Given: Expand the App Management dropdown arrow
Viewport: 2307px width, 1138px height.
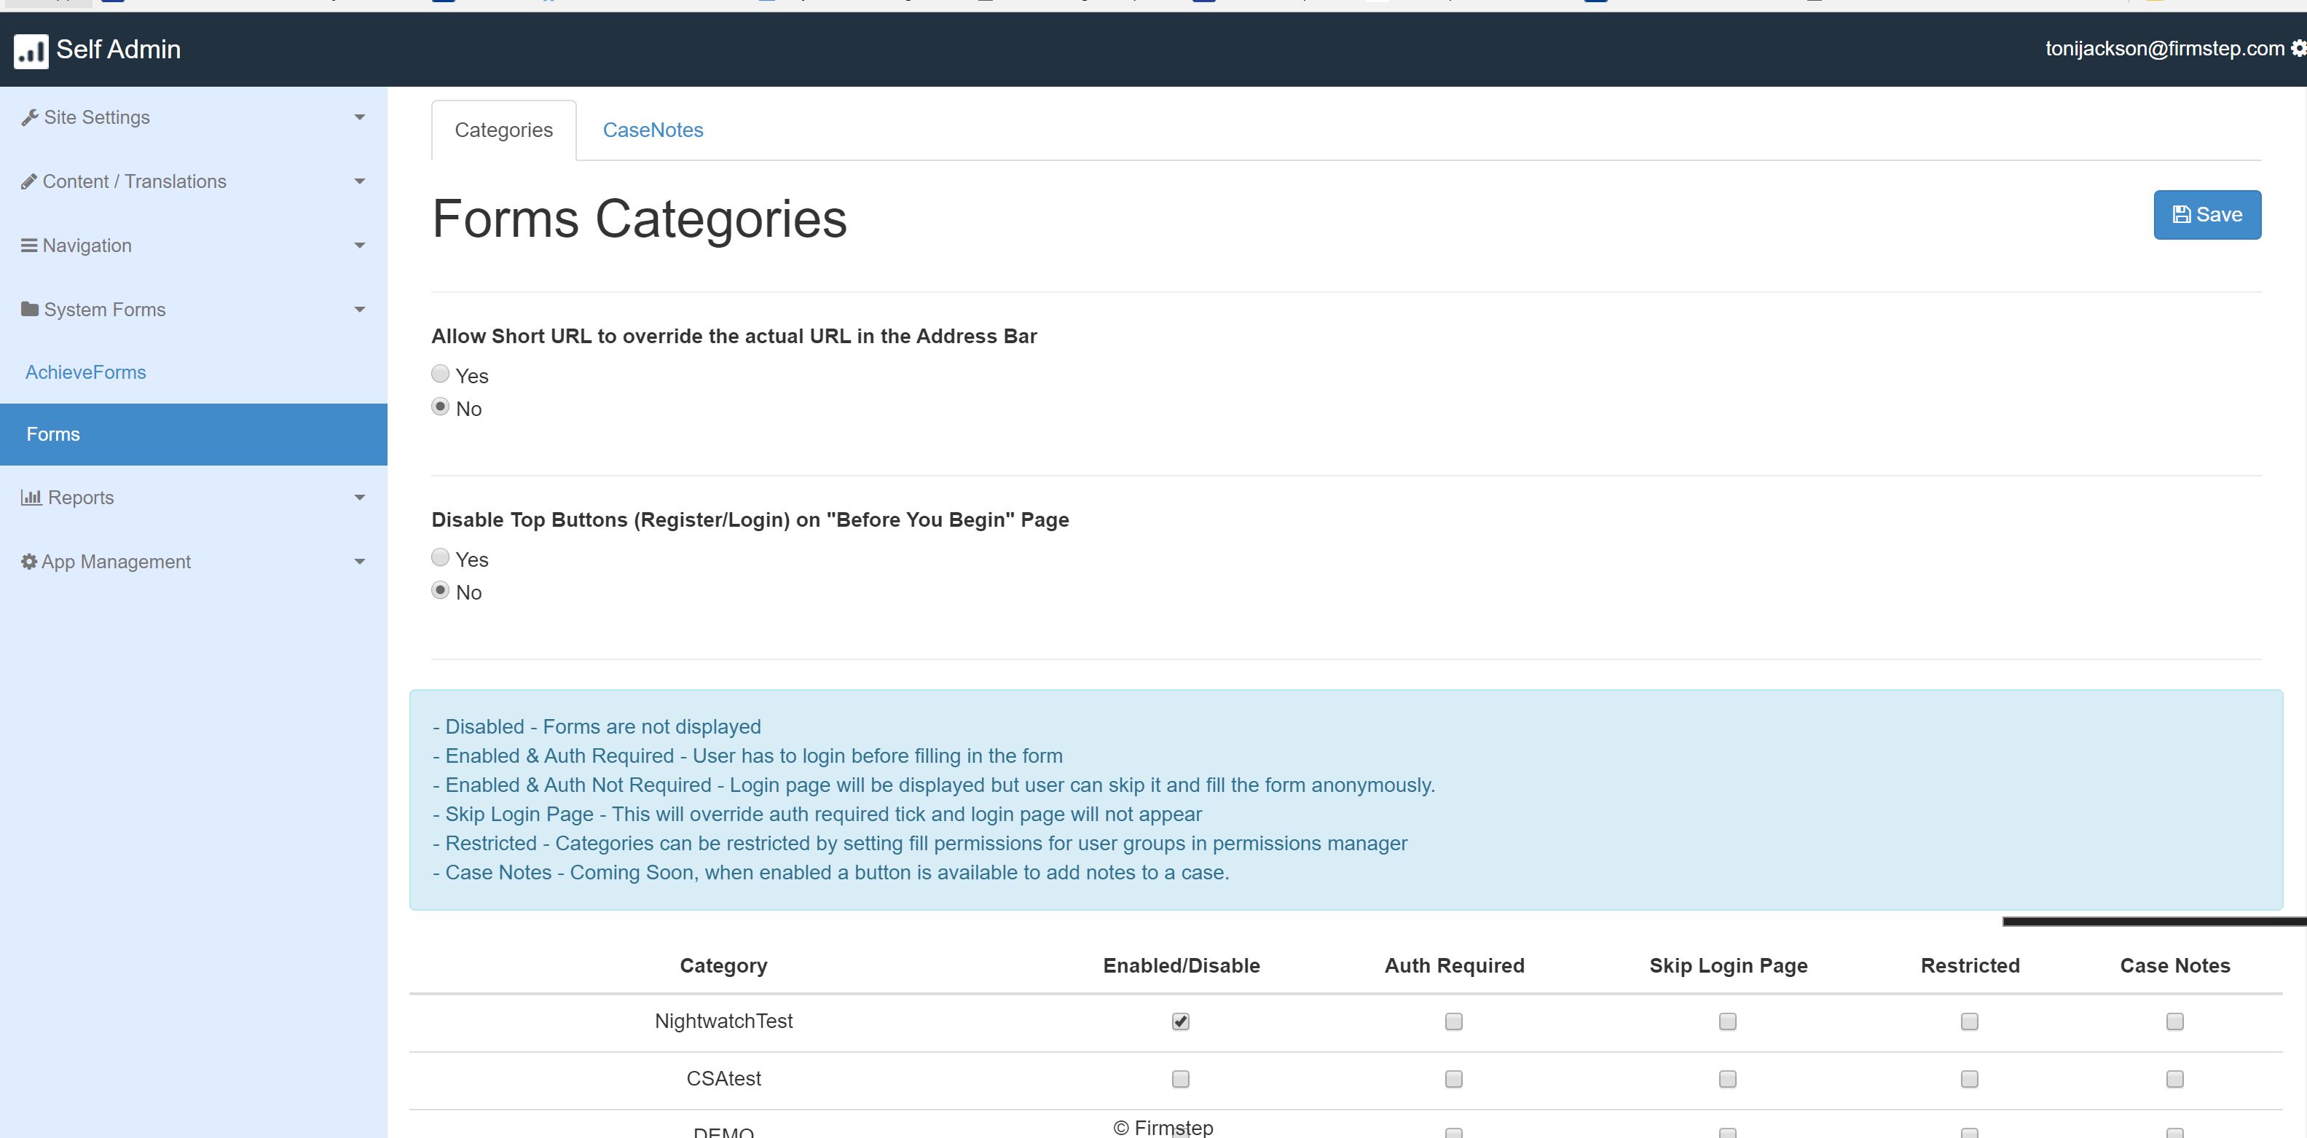Looking at the screenshot, I should click(359, 562).
